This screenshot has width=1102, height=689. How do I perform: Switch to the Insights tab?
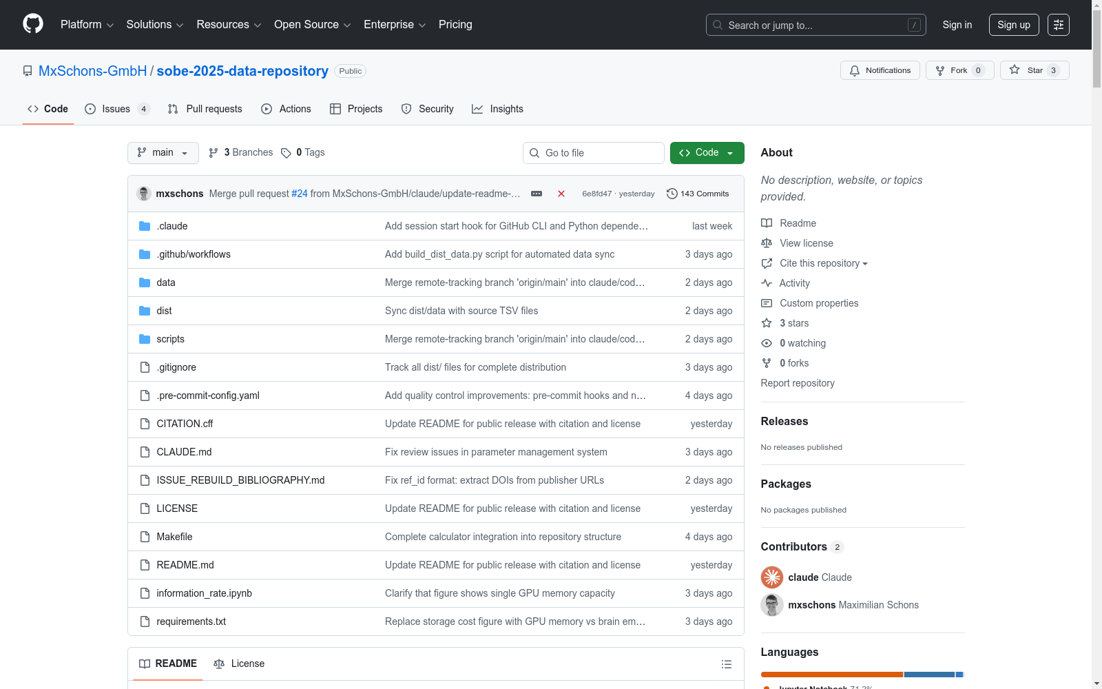[x=497, y=109]
